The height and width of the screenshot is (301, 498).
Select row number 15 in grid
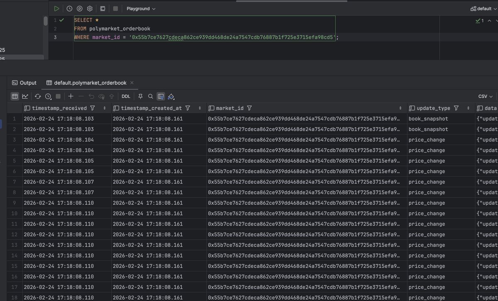point(14,266)
